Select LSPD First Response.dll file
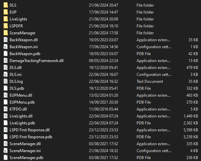 (x=29, y=130)
